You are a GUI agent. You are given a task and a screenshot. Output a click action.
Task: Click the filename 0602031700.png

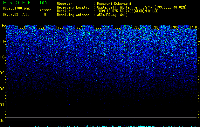tap(16, 8)
